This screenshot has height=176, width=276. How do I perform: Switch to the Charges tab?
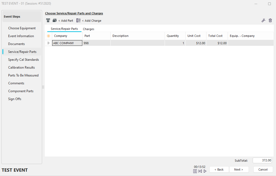tap(89, 29)
